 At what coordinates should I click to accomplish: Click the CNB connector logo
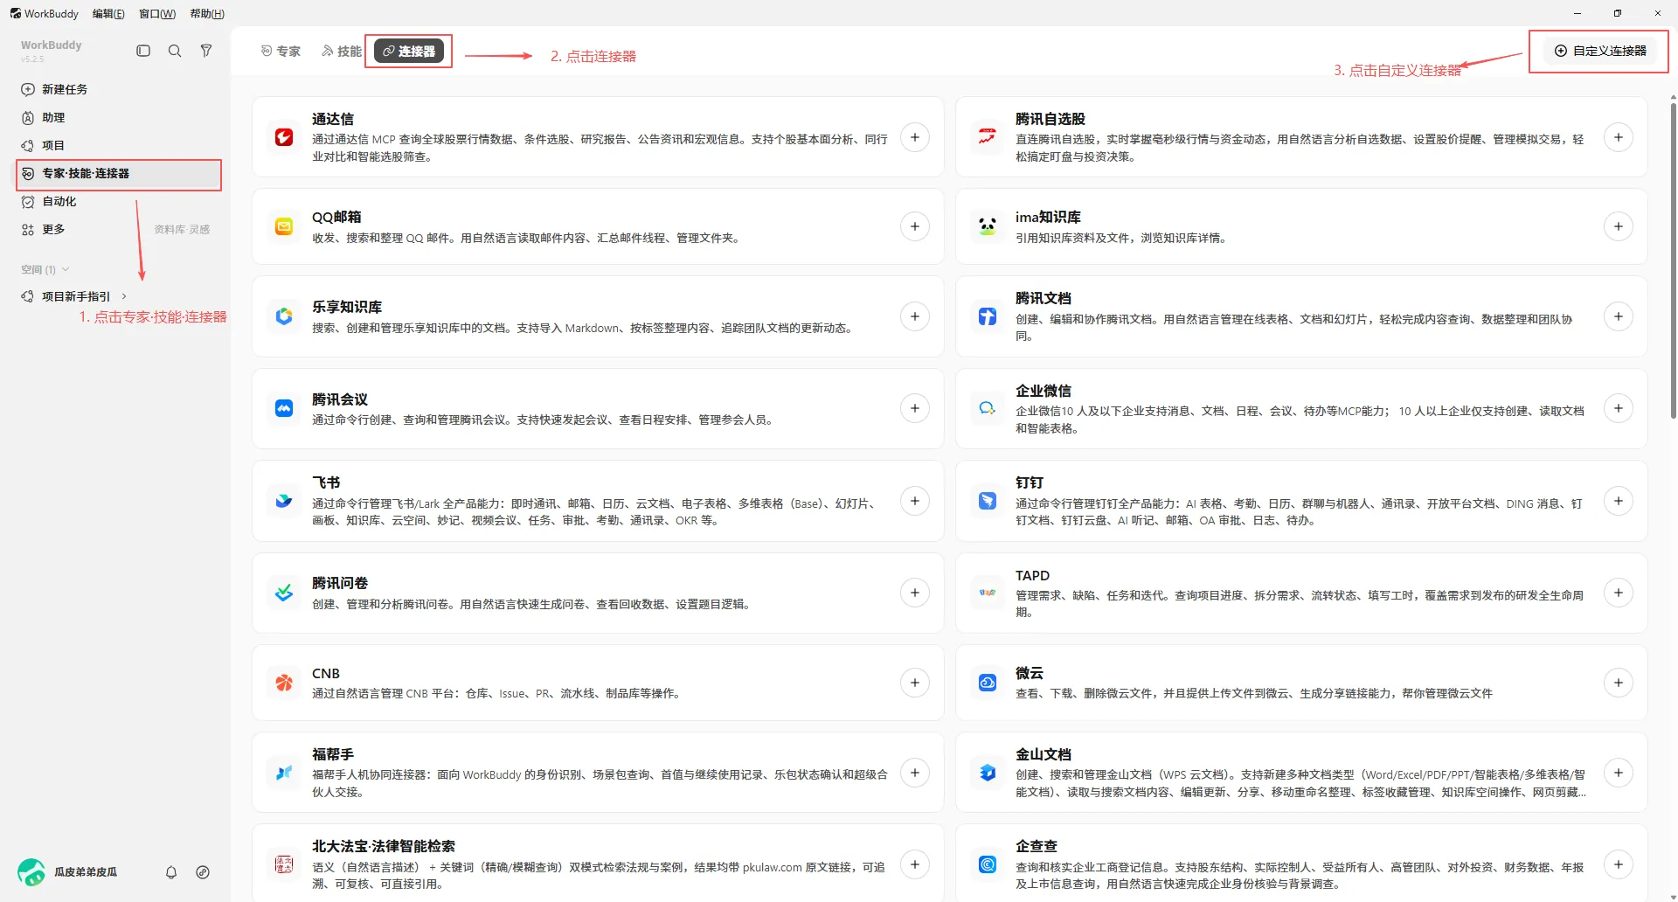[x=284, y=683]
